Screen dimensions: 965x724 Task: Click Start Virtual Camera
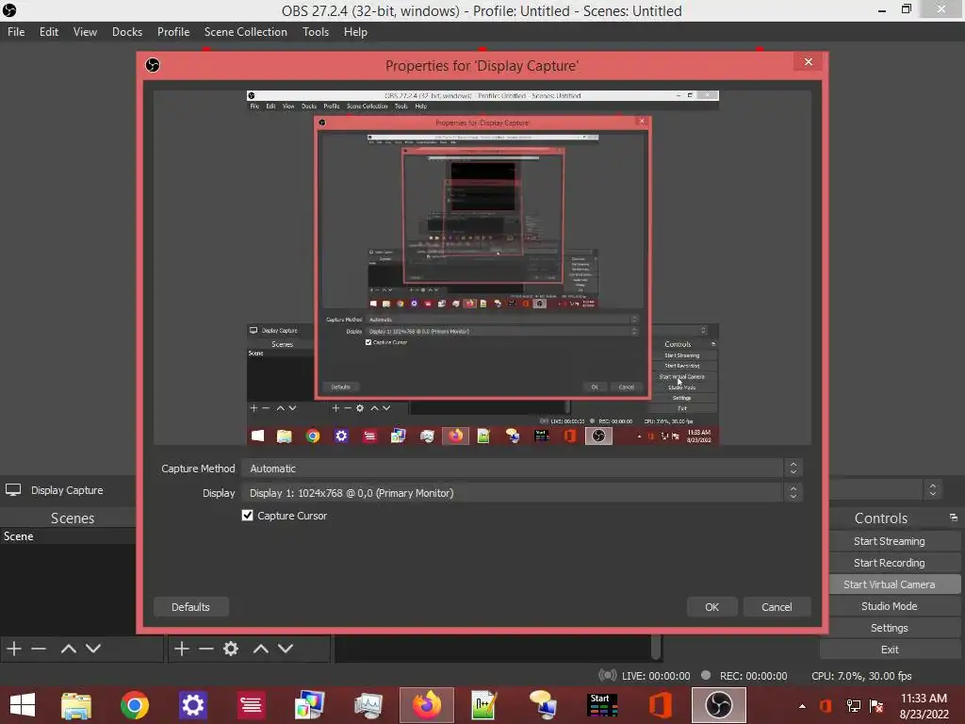point(889,584)
